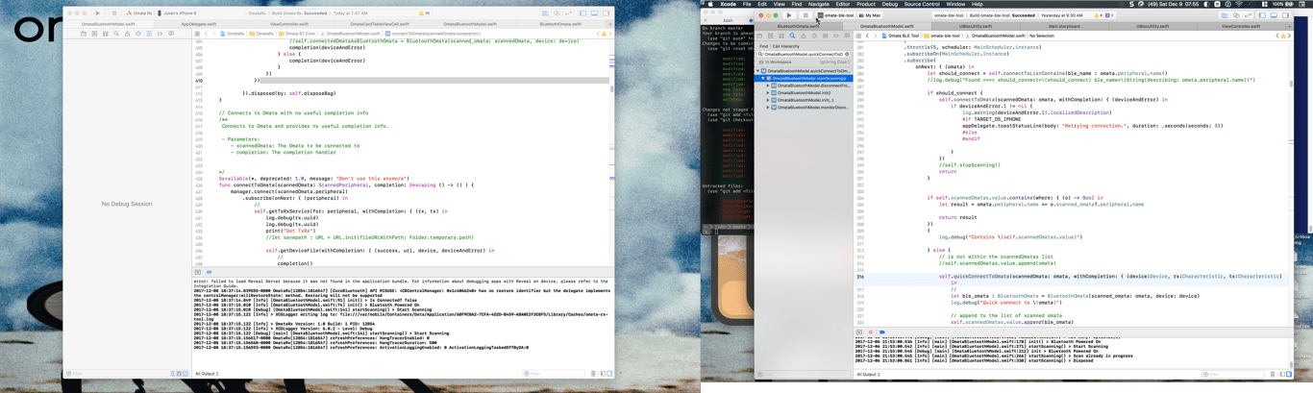Open find navigator in right Xcode window
This screenshot has width=1313, height=393.
tap(792, 36)
